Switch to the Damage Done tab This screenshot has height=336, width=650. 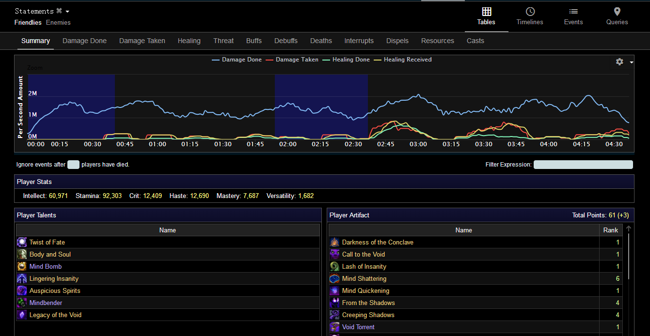click(84, 41)
